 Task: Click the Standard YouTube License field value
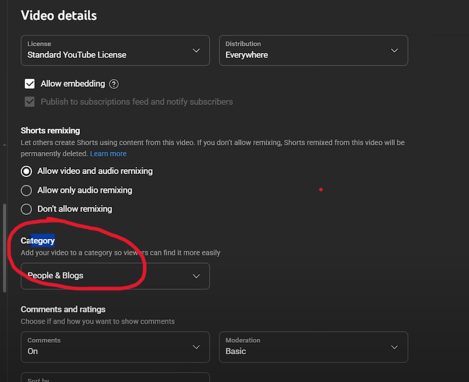(x=76, y=54)
